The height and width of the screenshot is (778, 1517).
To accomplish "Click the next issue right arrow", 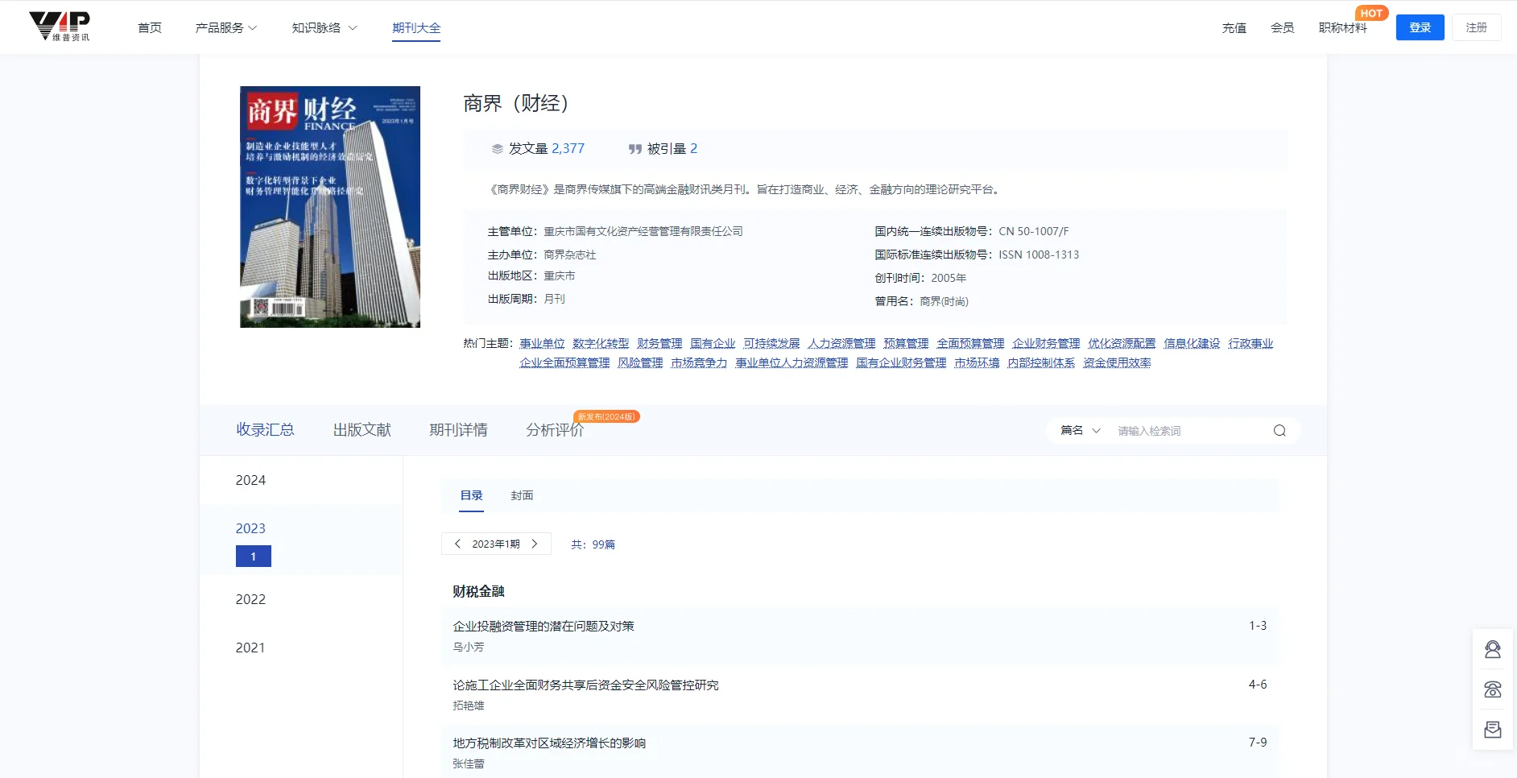I will click(x=535, y=544).
